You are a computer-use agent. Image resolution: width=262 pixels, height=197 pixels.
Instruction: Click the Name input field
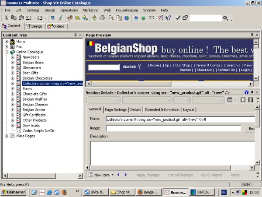click(x=179, y=119)
